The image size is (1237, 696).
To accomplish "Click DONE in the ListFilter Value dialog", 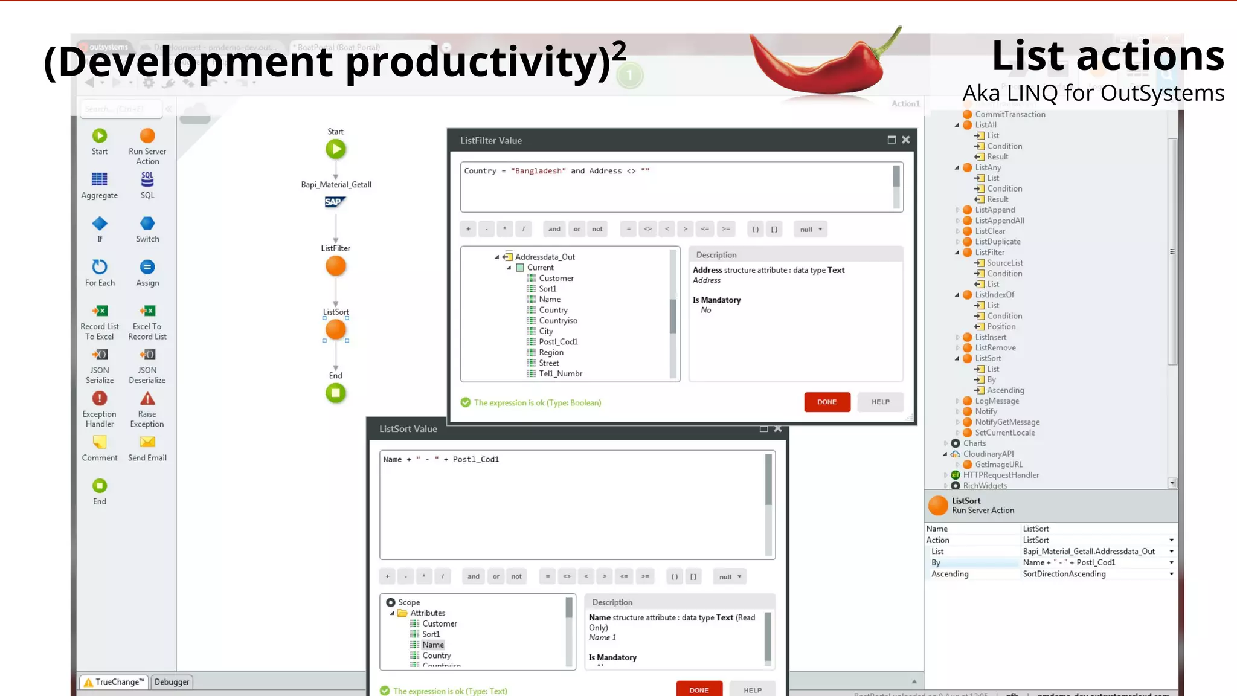I will coord(827,402).
